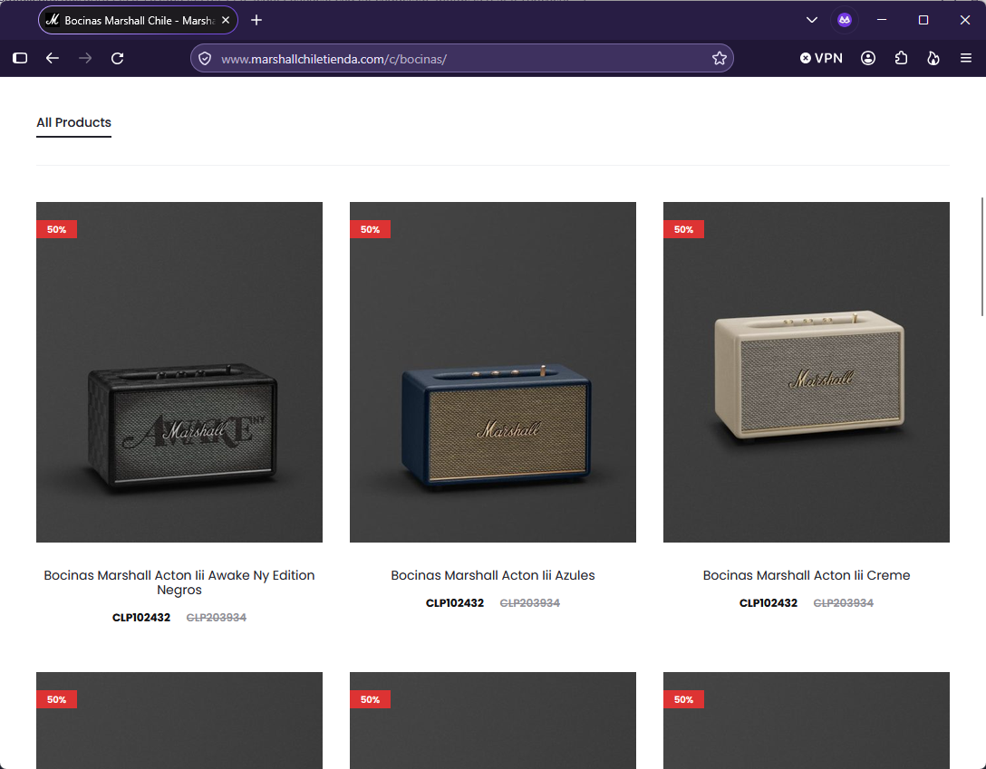Click the address bar URL field

coord(462,59)
